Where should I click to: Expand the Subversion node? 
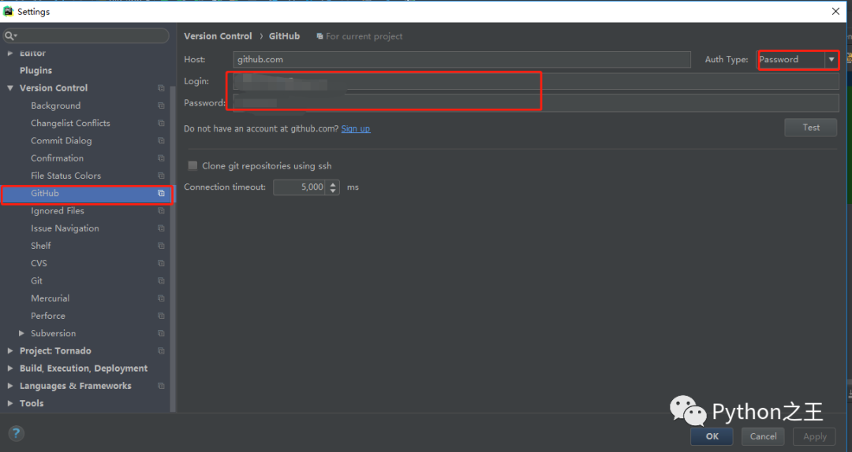[21, 333]
